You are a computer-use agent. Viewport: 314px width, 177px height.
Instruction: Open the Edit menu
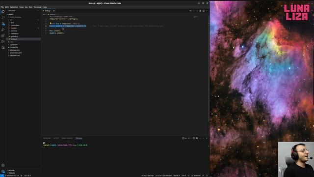[x=7, y=7]
